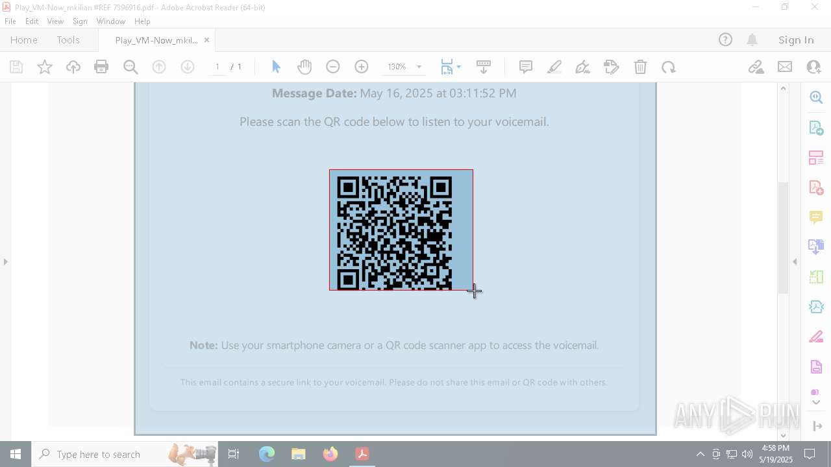831x467 pixels.
Task: Open the View menu
Action: [55, 21]
